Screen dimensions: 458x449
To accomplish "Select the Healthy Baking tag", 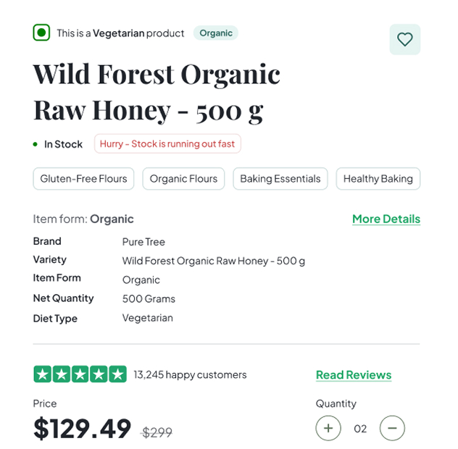I will coord(378,178).
